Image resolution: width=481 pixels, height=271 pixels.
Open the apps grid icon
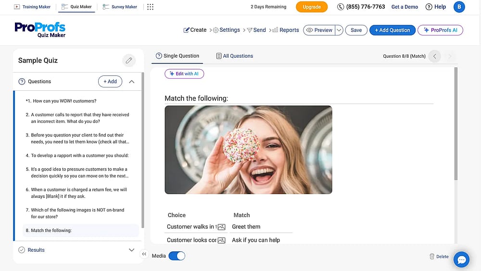coord(150,7)
